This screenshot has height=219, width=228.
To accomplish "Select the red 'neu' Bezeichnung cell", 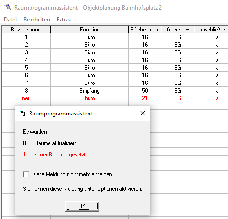I will (26, 98).
